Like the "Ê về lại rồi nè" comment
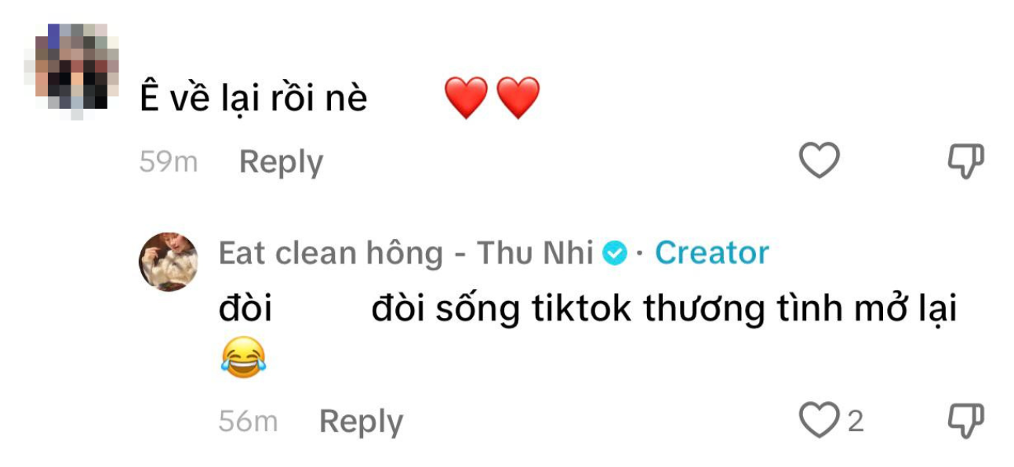 [x=819, y=161]
